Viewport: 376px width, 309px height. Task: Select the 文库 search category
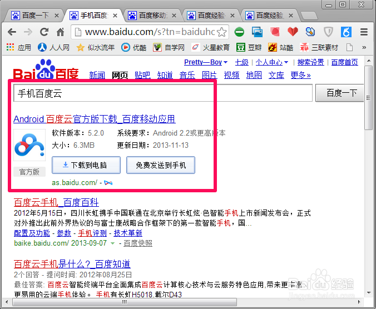pyautogui.click(x=276, y=75)
